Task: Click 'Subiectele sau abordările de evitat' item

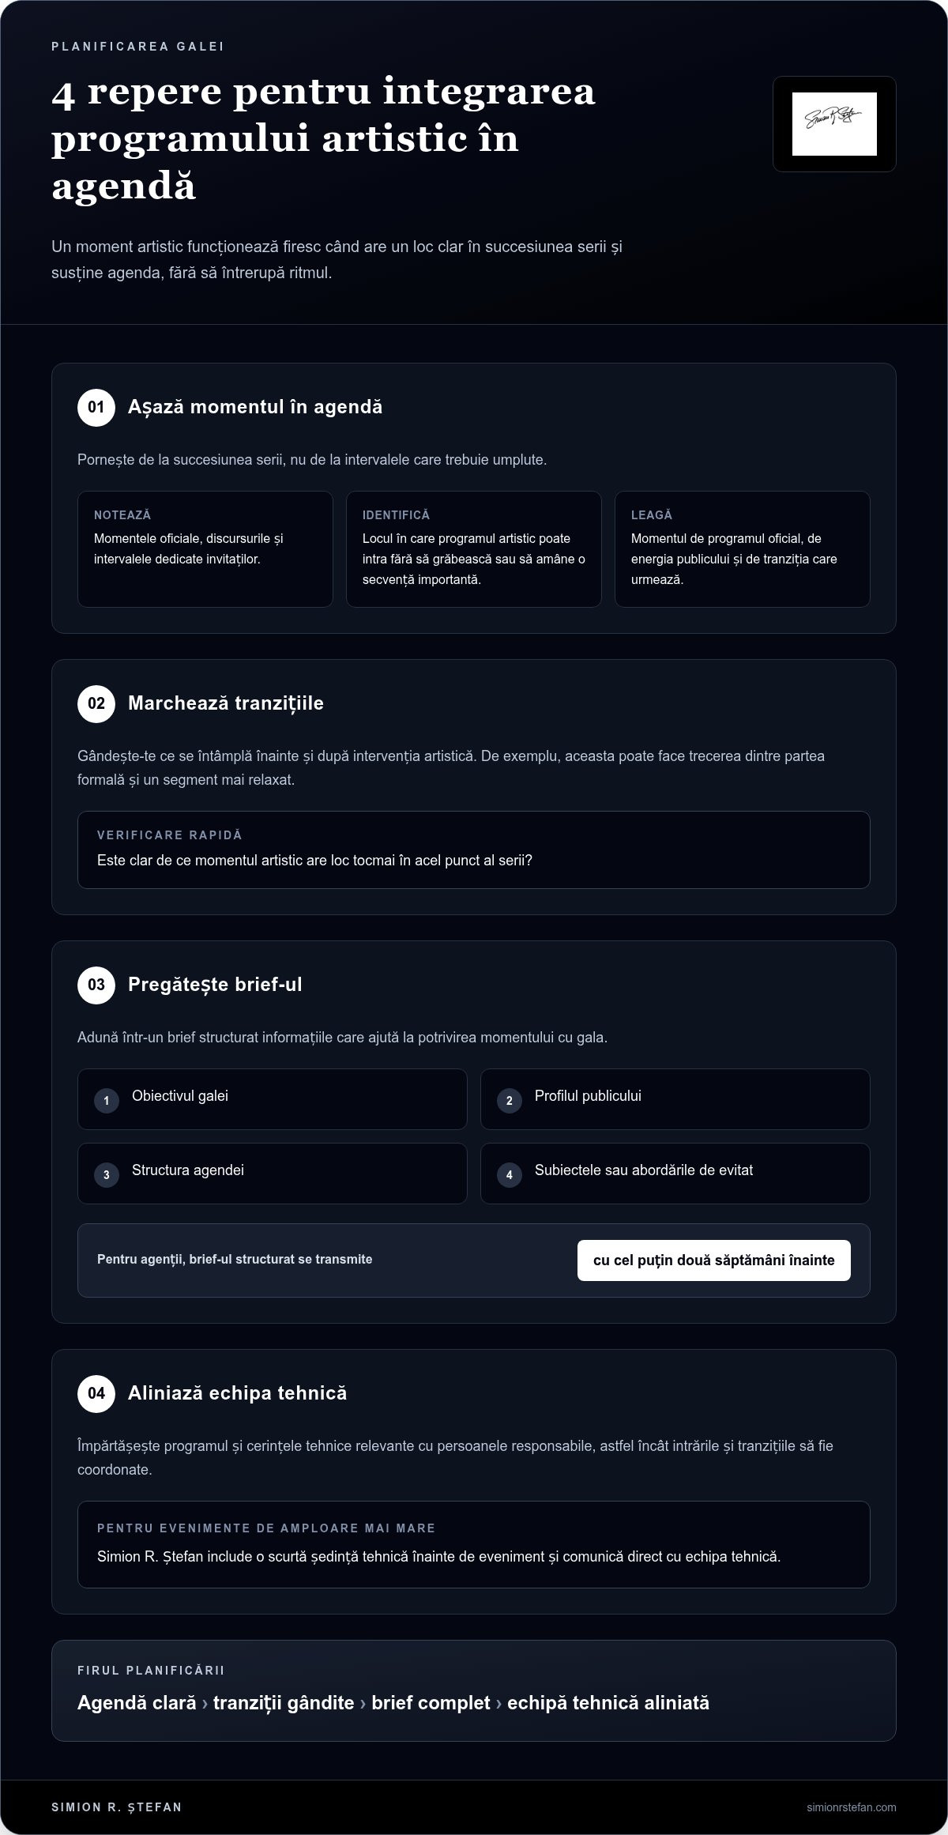Action: (675, 1174)
